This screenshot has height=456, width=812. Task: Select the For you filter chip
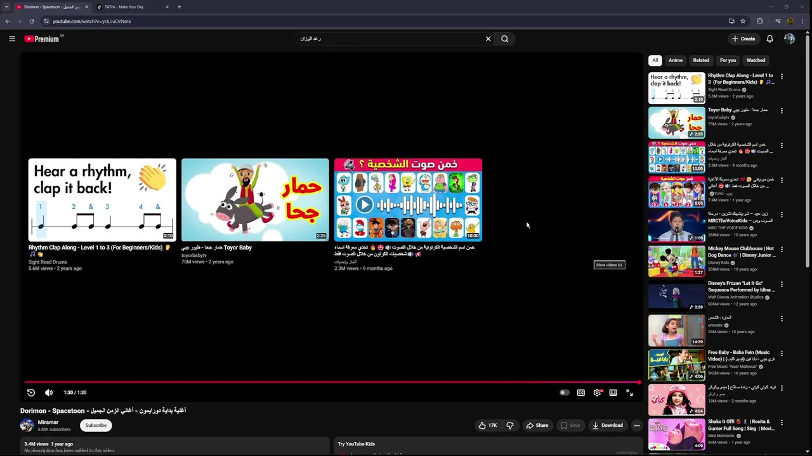pos(728,60)
